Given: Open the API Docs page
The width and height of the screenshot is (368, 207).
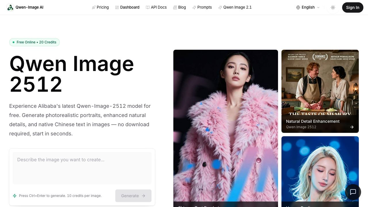Looking at the screenshot, I should [x=156, y=7].
